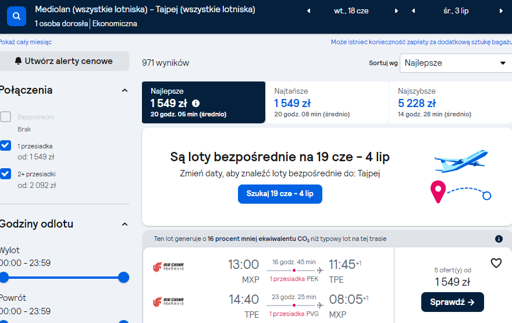Open the blue search magnifier button
This screenshot has height=323, width=512.
click(x=16, y=16)
